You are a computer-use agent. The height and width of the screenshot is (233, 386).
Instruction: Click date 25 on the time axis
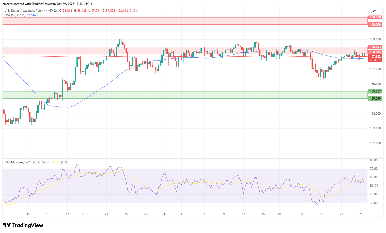(x=126, y=214)
